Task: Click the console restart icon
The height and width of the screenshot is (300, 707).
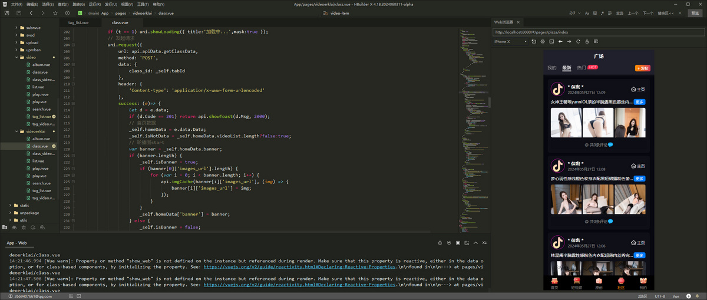Action: click(x=449, y=243)
